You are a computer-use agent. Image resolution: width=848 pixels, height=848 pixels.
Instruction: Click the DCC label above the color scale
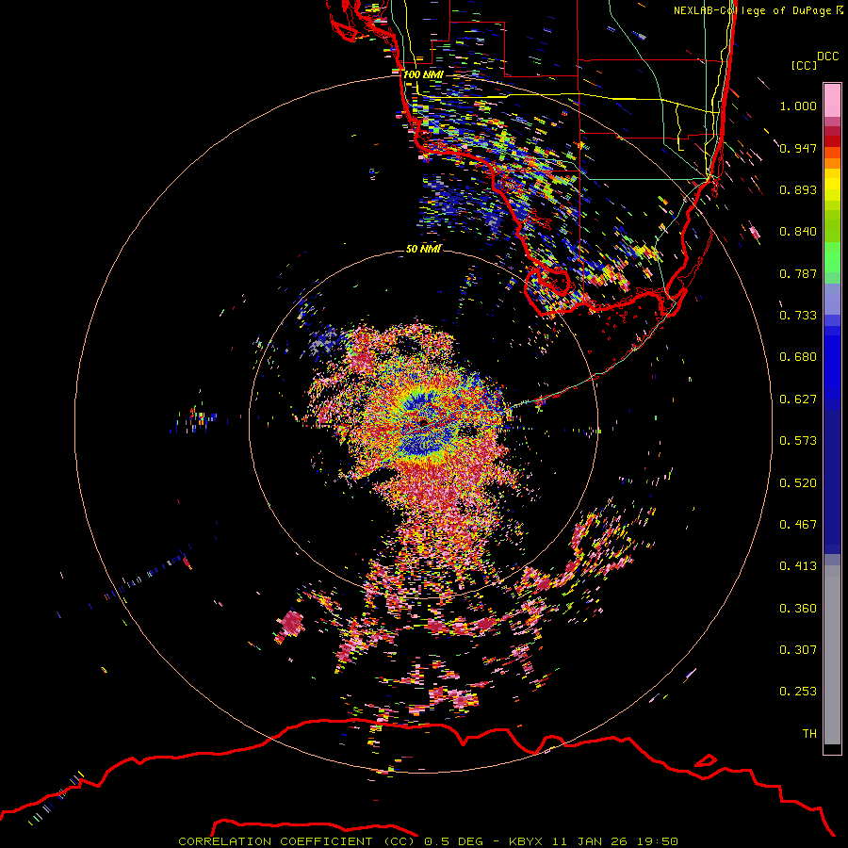pyautogui.click(x=828, y=57)
